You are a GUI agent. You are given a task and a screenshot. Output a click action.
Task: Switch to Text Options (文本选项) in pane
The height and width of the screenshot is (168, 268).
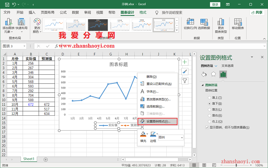point(227,66)
